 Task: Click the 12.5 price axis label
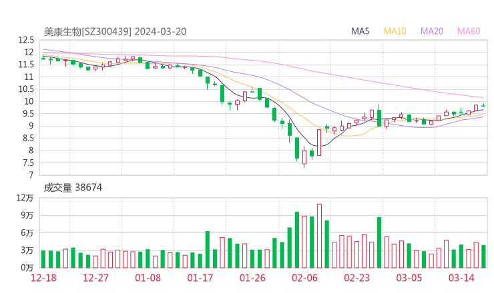click(26, 40)
